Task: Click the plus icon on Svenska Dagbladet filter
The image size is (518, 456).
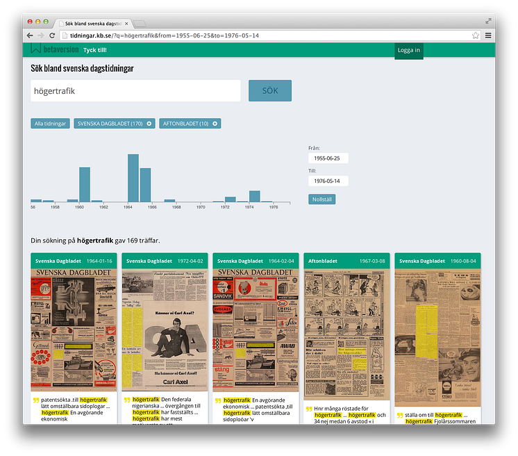Action: click(149, 124)
